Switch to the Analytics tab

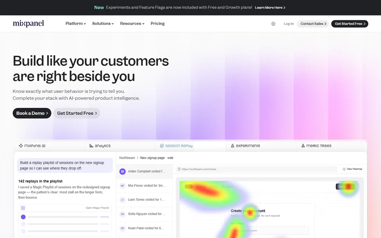tap(120, 146)
